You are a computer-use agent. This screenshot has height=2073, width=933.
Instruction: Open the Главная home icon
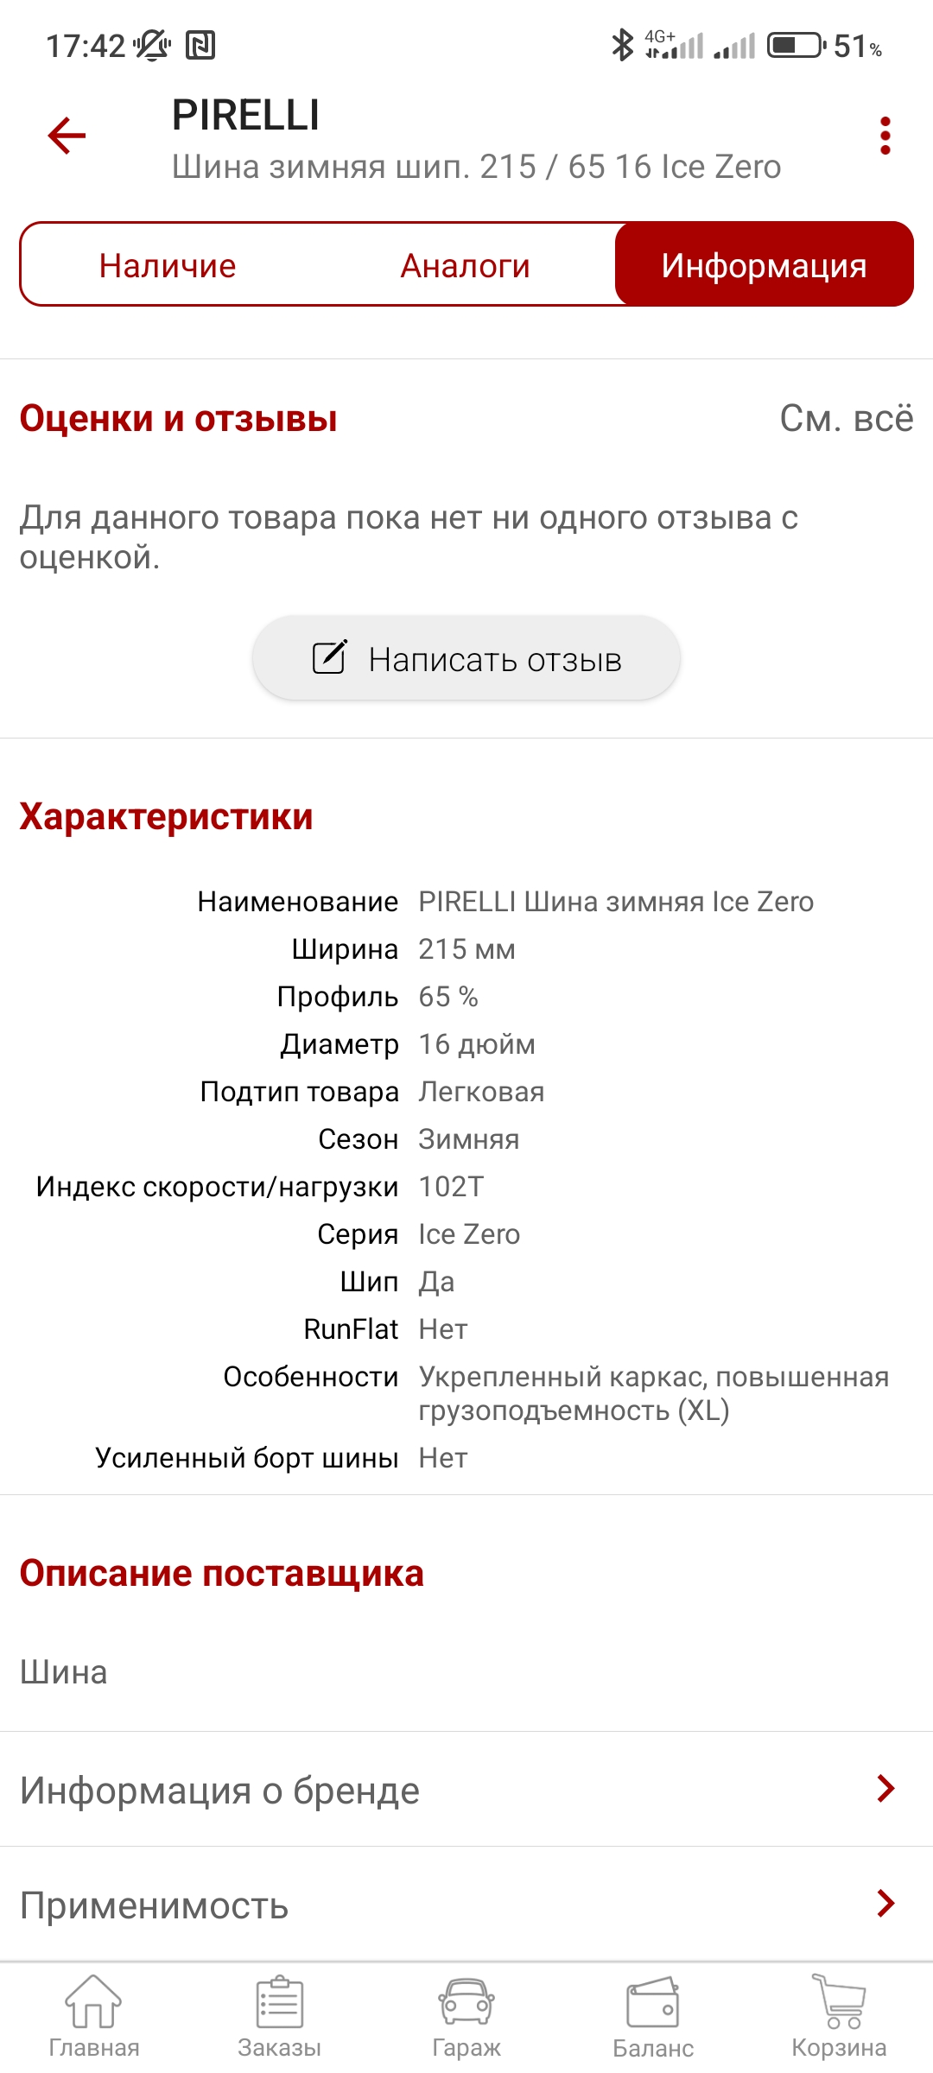(93, 2002)
